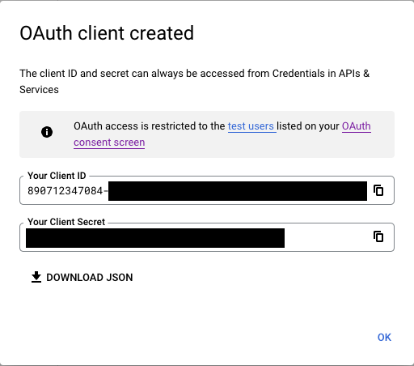
Task: Follow the OAuth link at the banner line end
Action: (x=357, y=126)
